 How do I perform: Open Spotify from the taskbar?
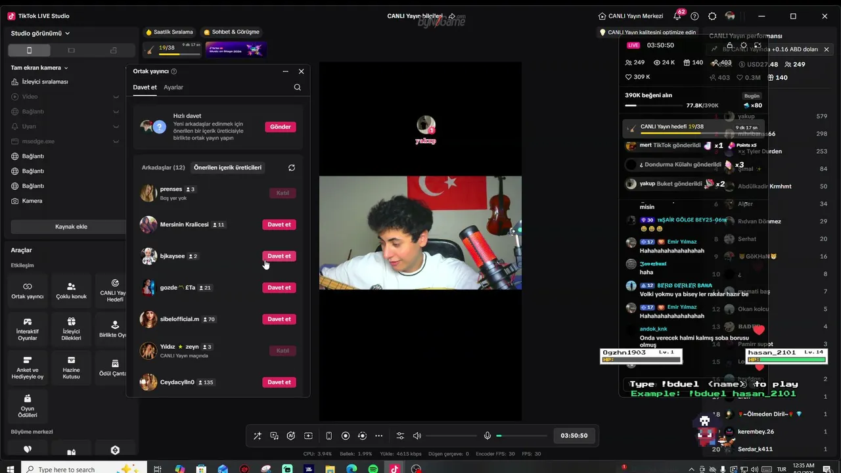[373, 469]
